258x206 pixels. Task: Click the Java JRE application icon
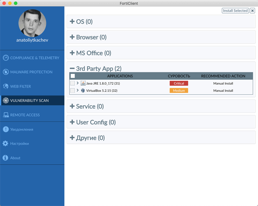(83, 83)
